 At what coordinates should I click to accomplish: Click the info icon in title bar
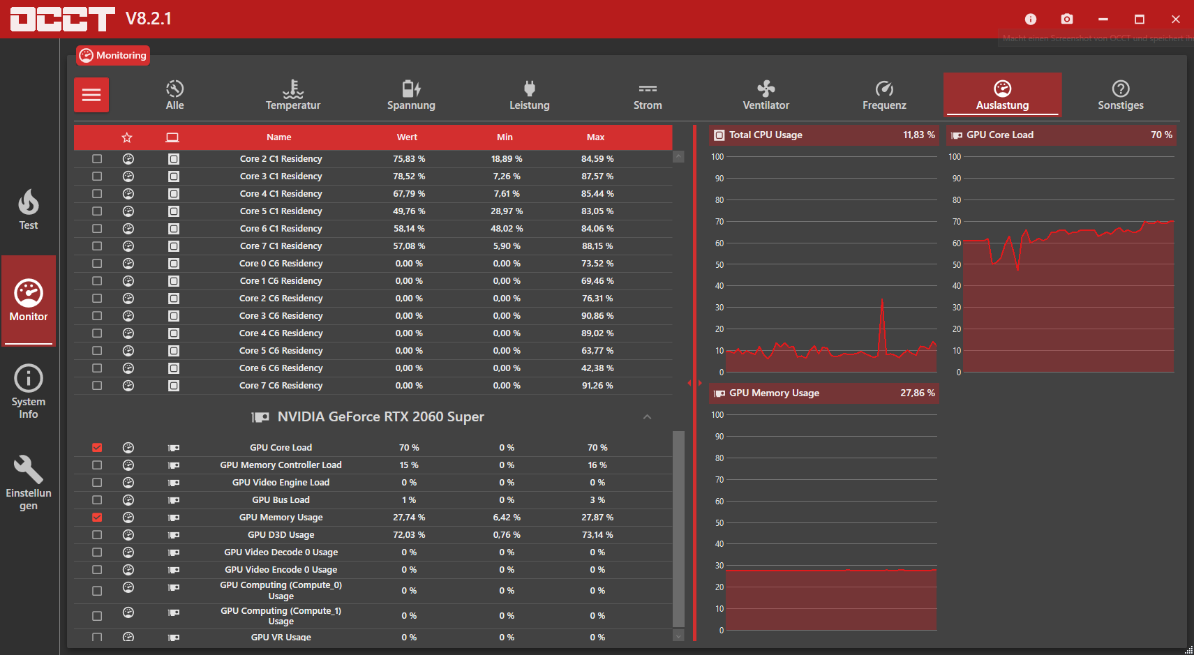coord(1030,19)
